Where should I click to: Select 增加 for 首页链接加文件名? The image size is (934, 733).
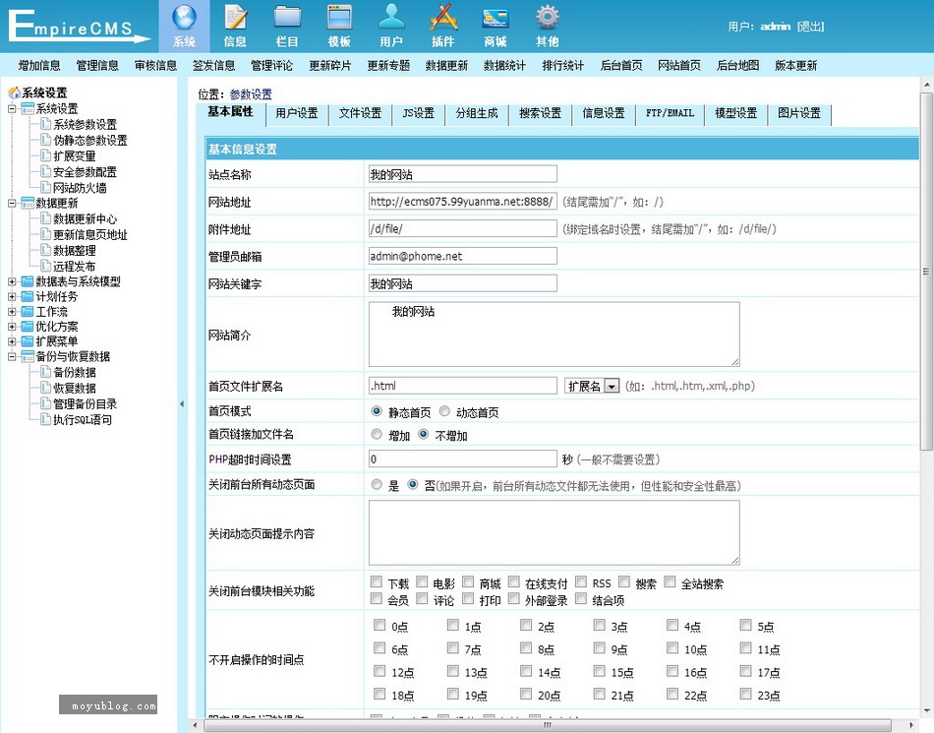pyautogui.click(x=377, y=435)
